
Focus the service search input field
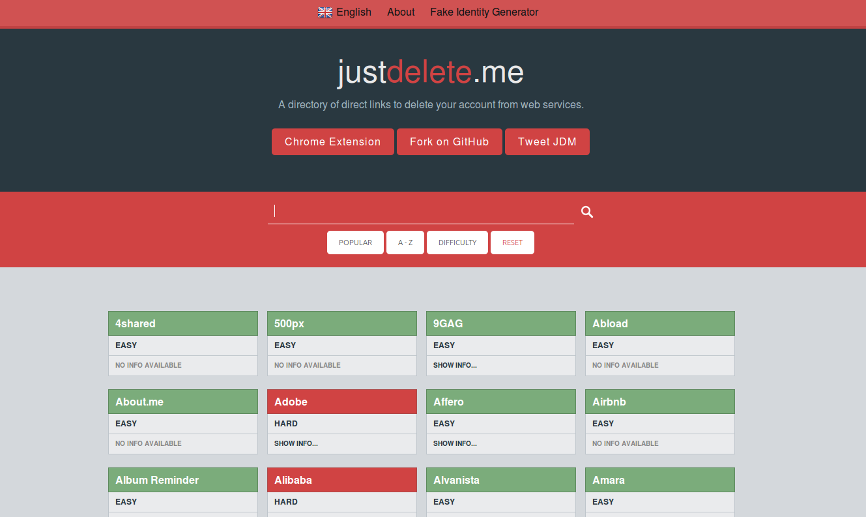point(420,211)
